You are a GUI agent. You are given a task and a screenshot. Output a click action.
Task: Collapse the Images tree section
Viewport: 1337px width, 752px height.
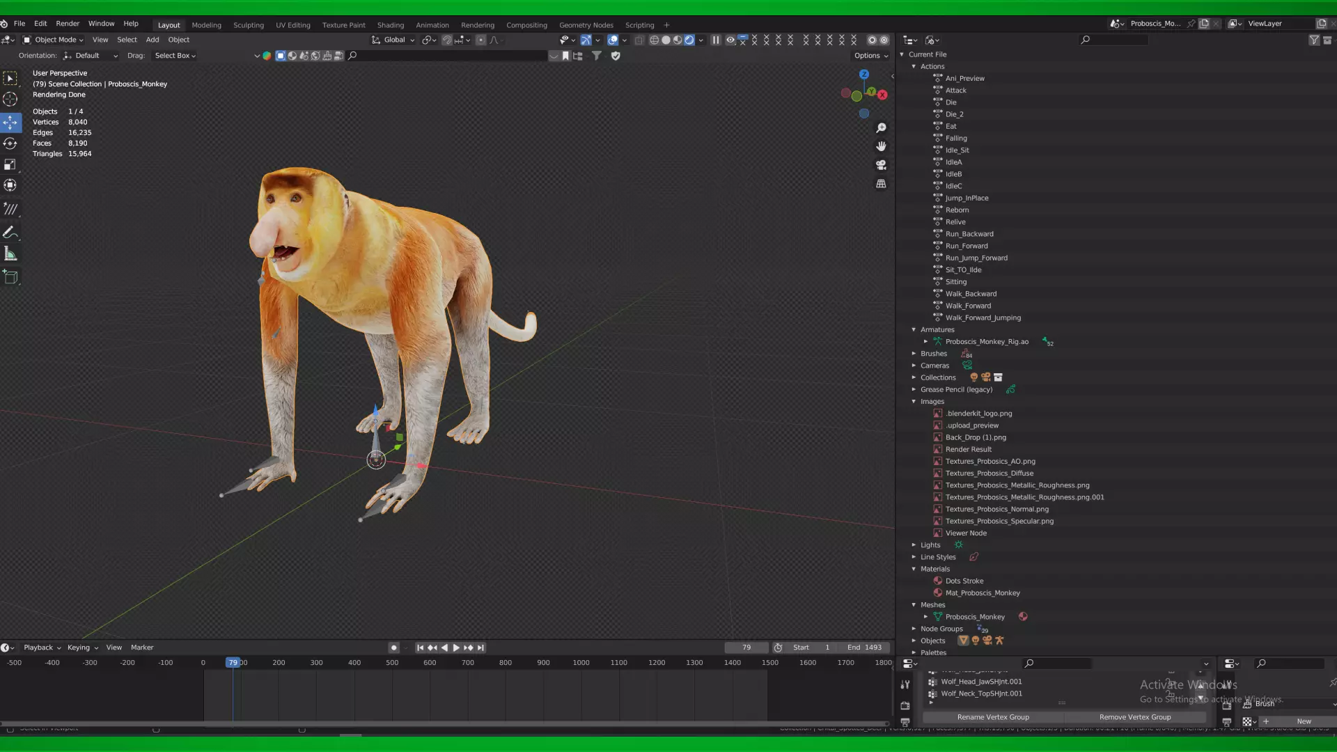click(x=914, y=402)
